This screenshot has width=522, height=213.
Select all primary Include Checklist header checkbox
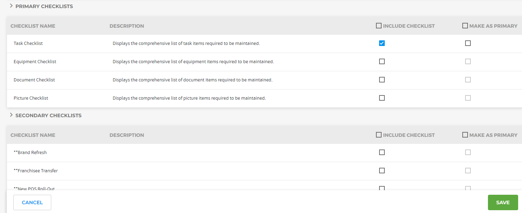(x=378, y=26)
